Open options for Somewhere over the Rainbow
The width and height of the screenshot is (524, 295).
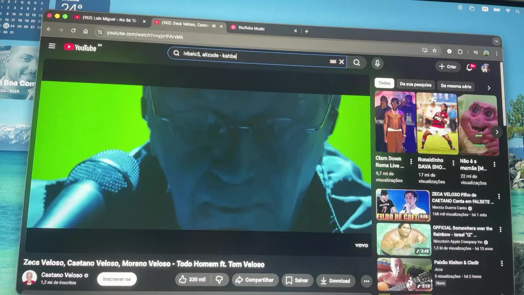[x=500, y=229]
